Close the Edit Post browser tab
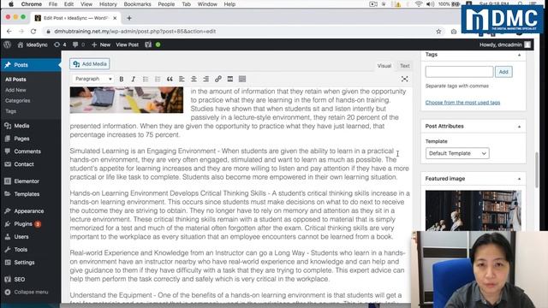This screenshot has height=308, width=548. [x=115, y=18]
